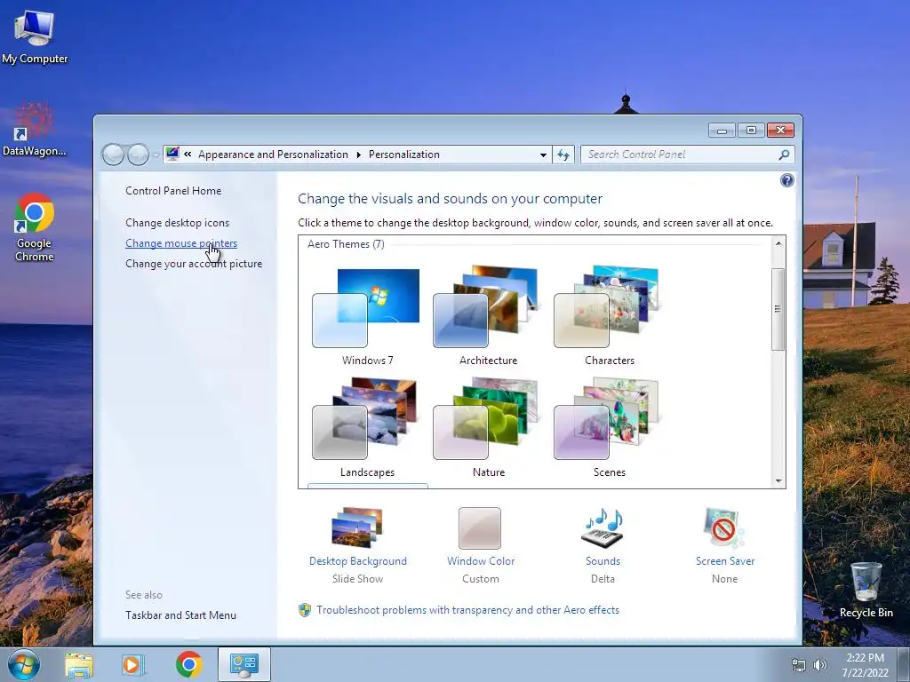Viewport: 910px width, 682px height.
Task: Expand the arrow after Appearance and Personalization
Action: click(x=358, y=155)
